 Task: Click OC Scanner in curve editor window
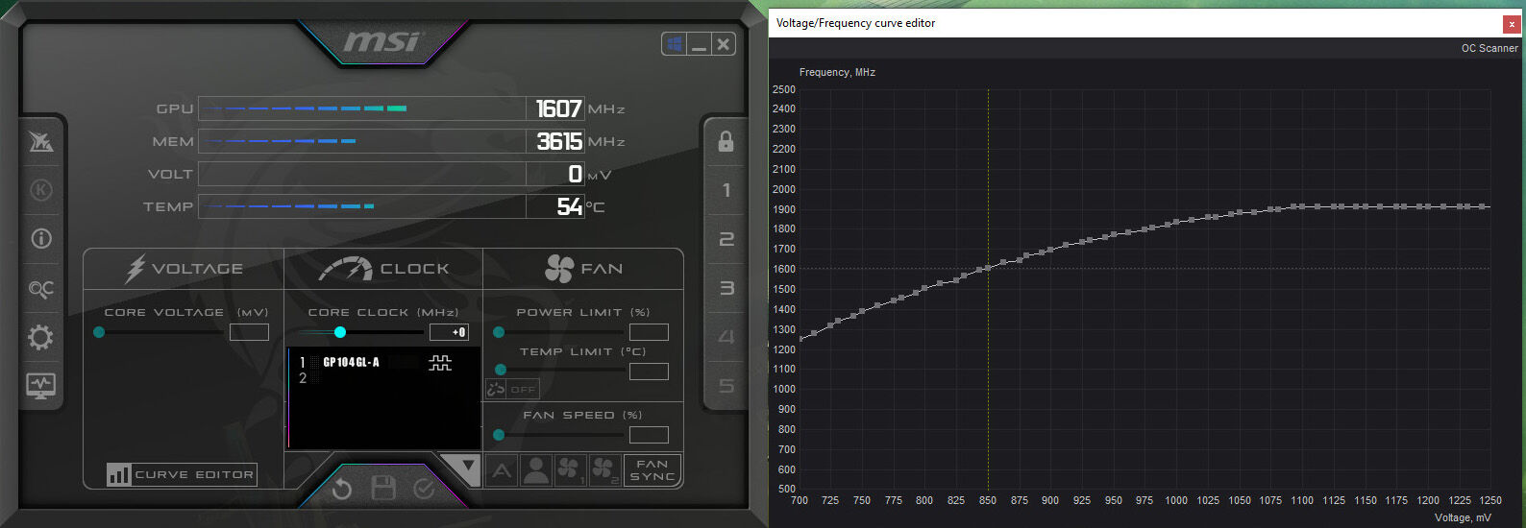pyautogui.click(x=1489, y=48)
